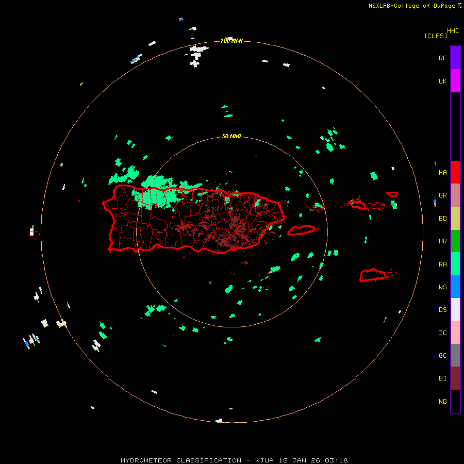Image resolution: width=464 pixels, height=464 pixels.
Task: Click the GR legend label
Action: pyautogui.click(x=442, y=195)
